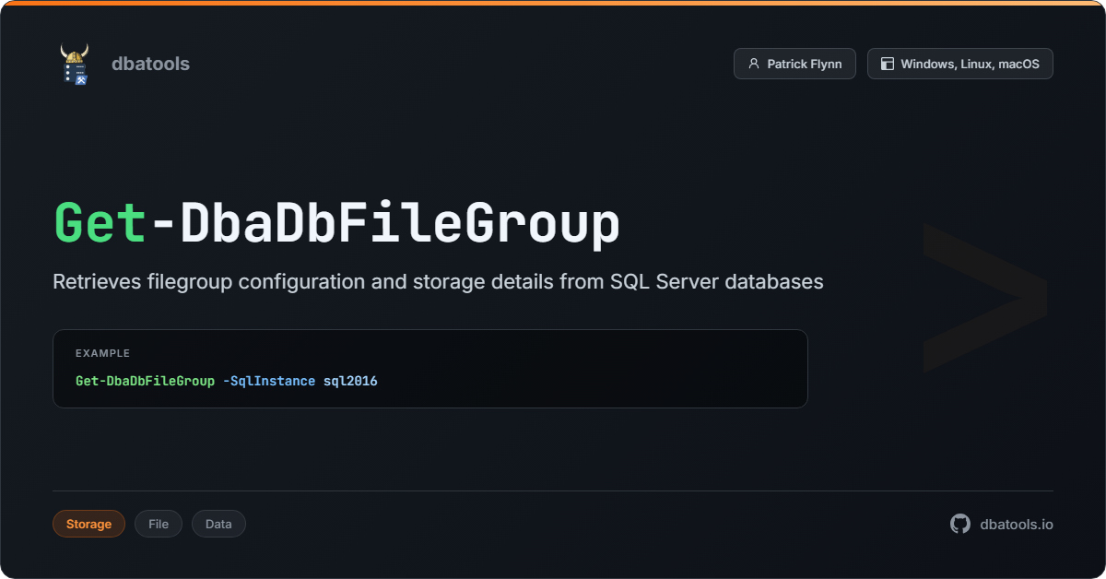Open the dbatools.io link

point(1017,524)
